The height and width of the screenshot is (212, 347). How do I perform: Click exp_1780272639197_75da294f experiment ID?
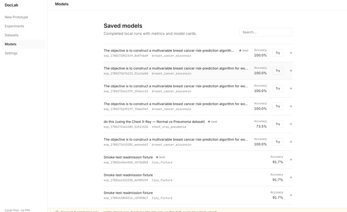(126, 109)
